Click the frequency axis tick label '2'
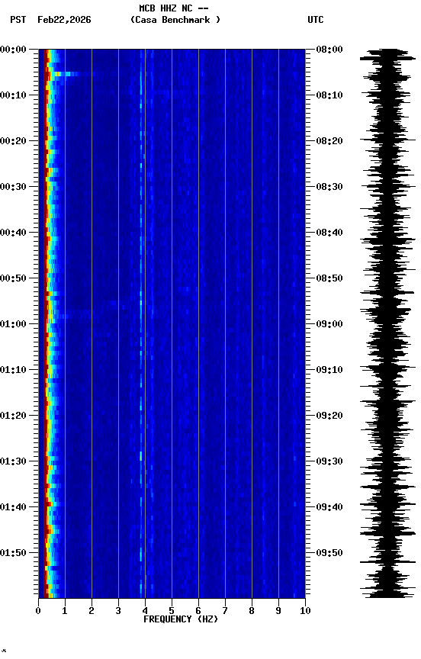Screen dimensions: 421x659 click(x=92, y=611)
